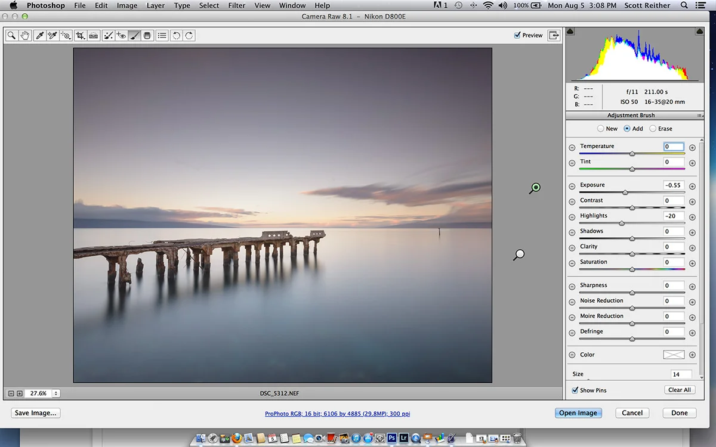Select the adjustment brush pin on image
716x447 pixels.
(536, 187)
